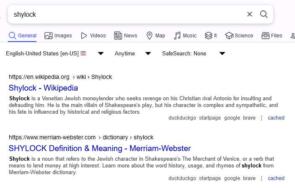Viewport: 295px width, 188px height.
Task: Open SHYLOCK Definition & Meaning Merriam-Webster result
Action: point(100,149)
